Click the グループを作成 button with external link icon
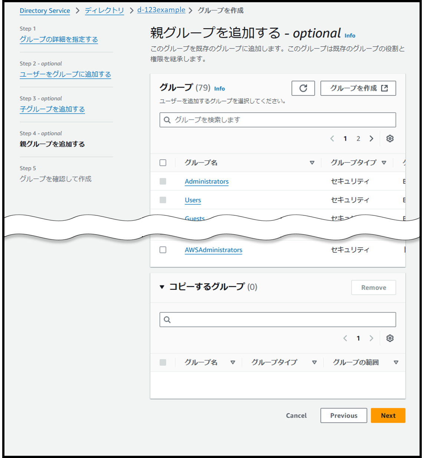The height and width of the screenshot is (458, 424). click(358, 88)
